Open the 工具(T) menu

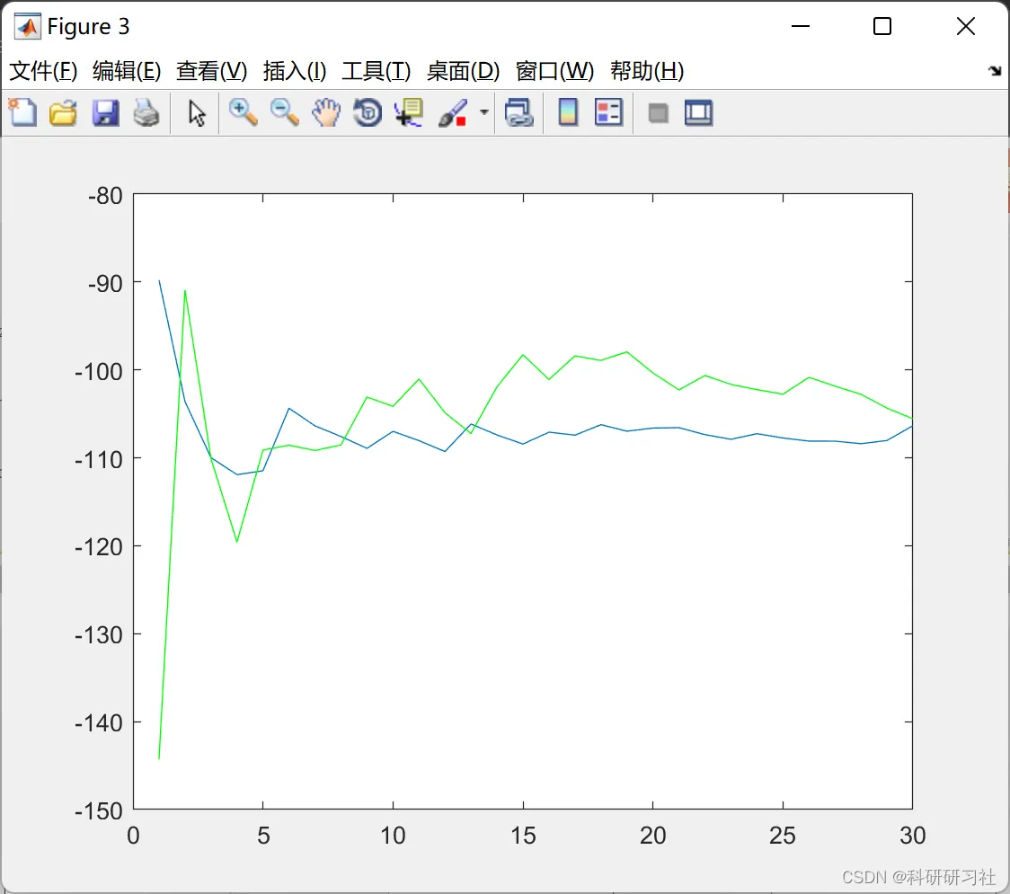[377, 71]
